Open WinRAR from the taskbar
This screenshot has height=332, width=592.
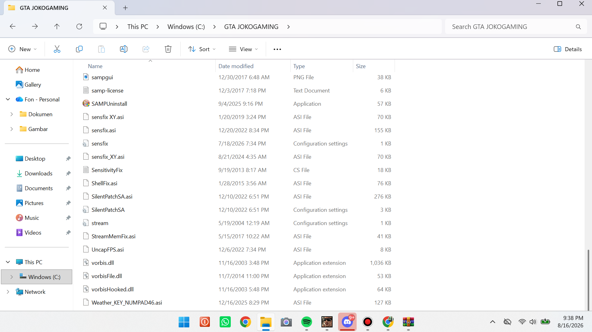[x=408, y=322]
